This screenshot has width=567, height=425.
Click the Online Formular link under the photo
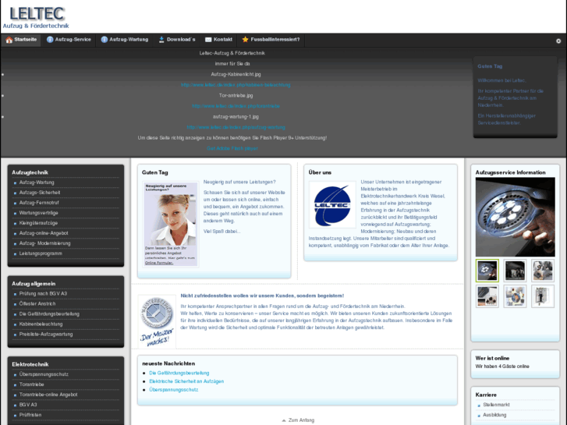[159, 263]
